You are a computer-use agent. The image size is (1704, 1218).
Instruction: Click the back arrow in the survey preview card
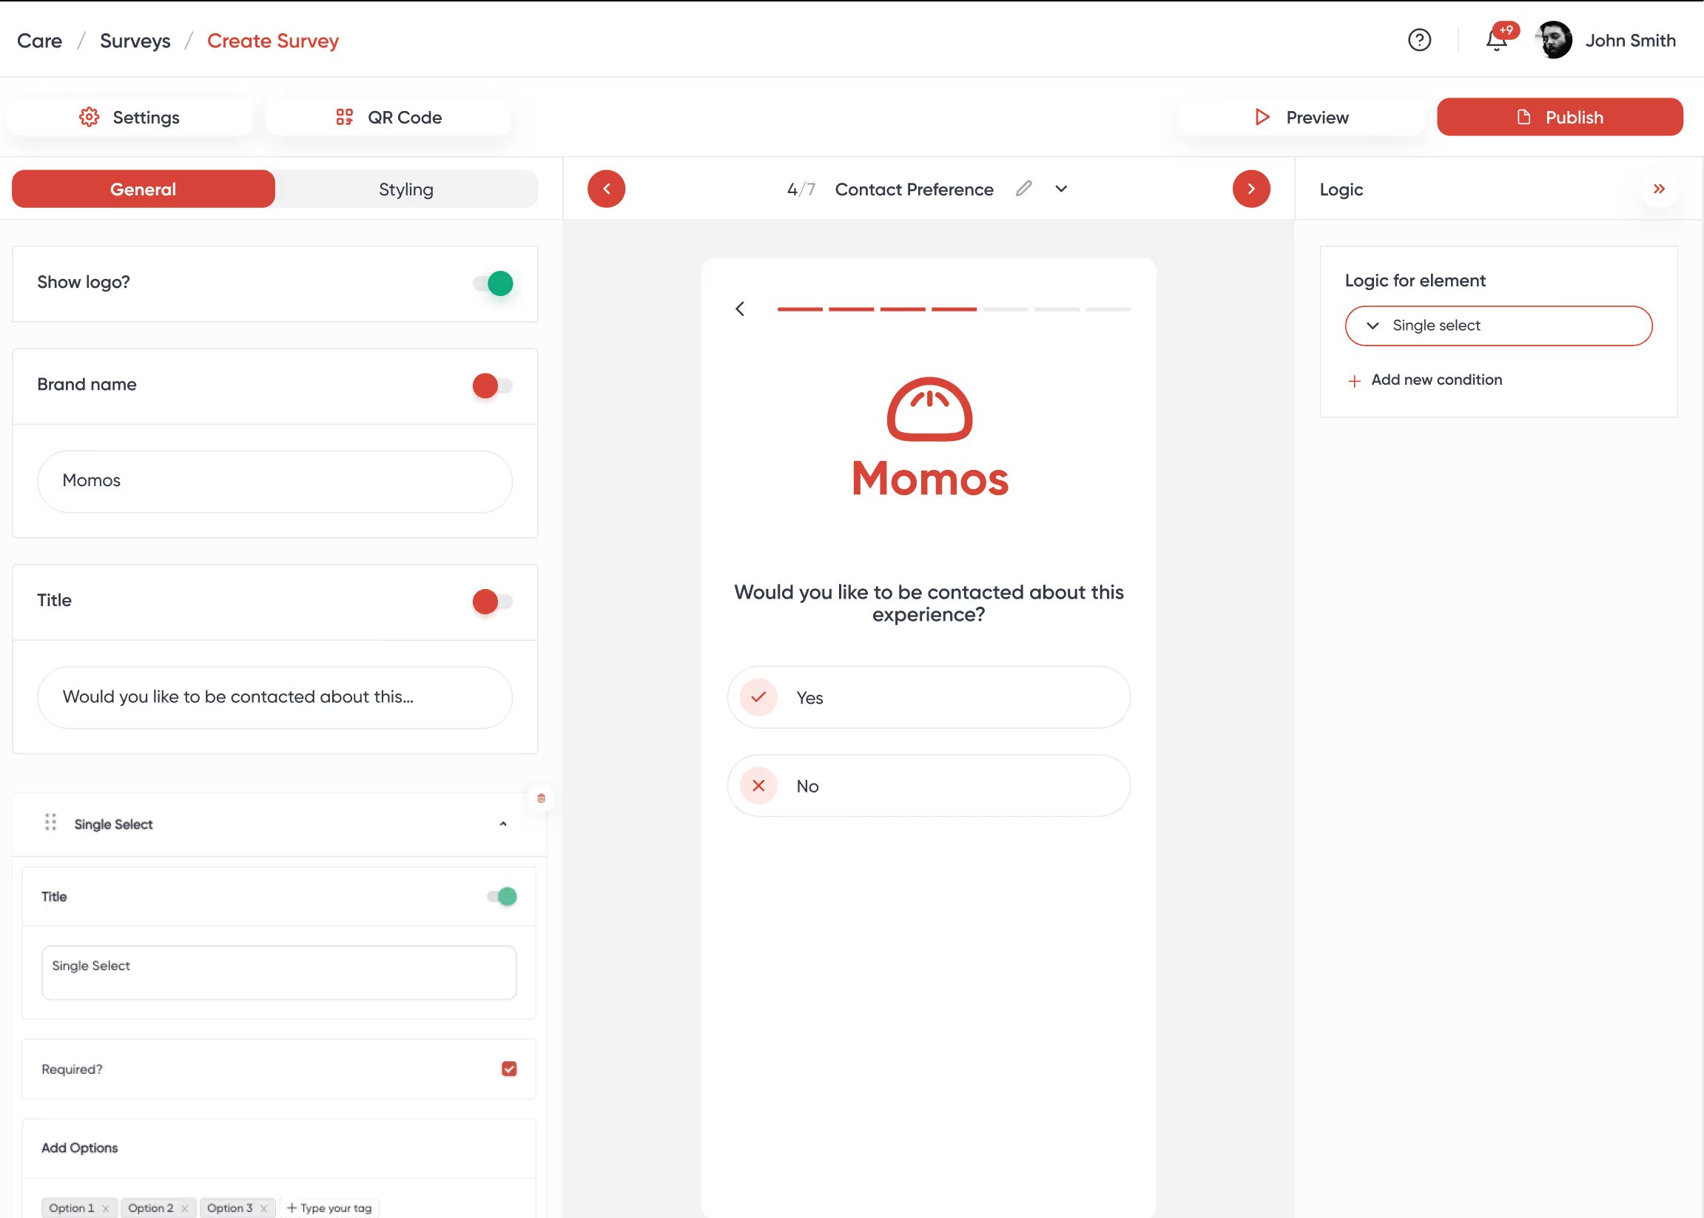pyautogui.click(x=740, y=309)
